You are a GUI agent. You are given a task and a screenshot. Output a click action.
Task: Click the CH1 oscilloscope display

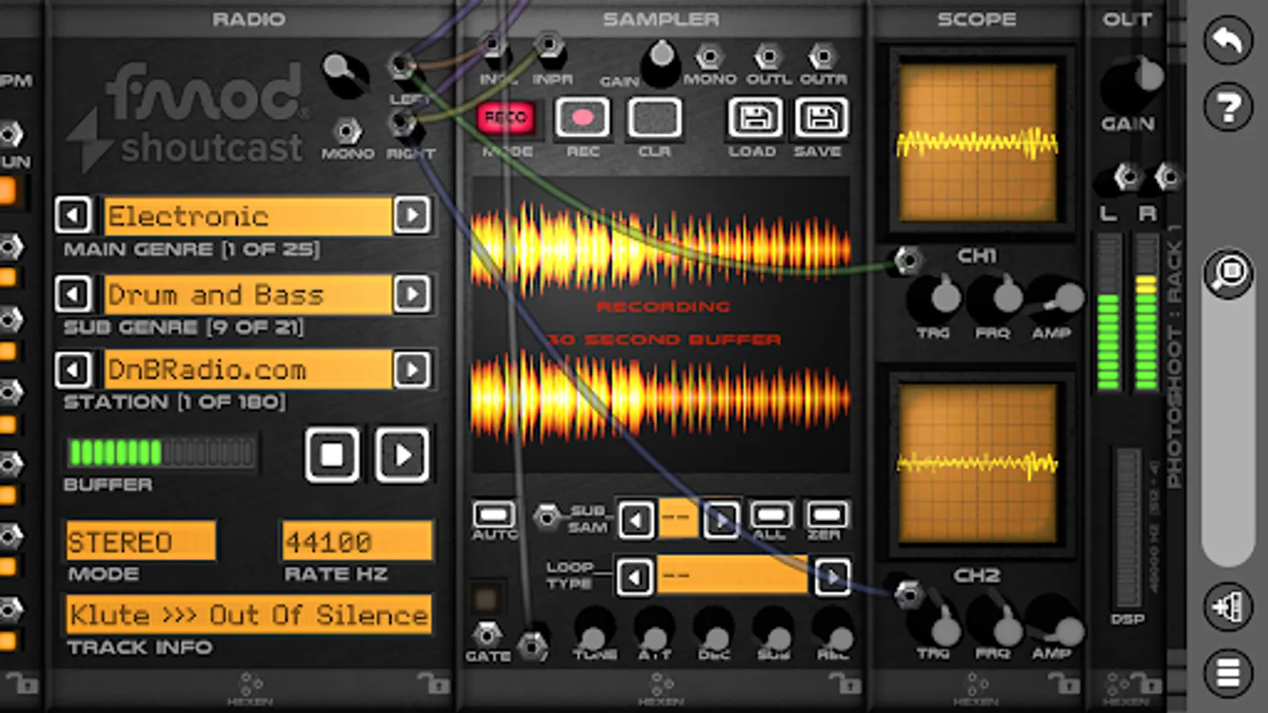977,143
